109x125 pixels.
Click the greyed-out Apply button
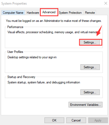click(x=98, y=120)
